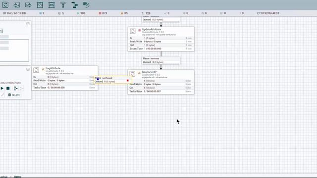Click the status count showing 5

tap(61, 13)
